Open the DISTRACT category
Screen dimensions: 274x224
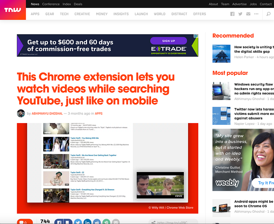tap(179, 14)
